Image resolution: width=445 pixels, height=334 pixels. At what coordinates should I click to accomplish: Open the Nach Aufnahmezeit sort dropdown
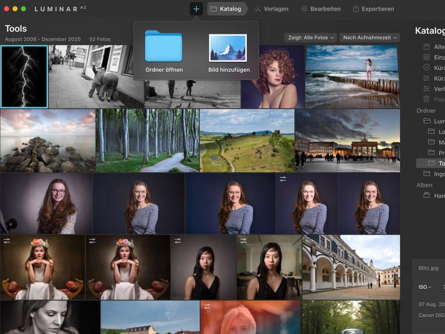click(x=369, y=37)
